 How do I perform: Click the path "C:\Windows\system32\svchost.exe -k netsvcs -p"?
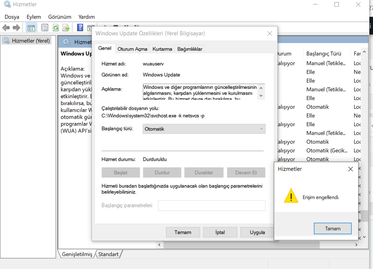(x=153, y=116)
